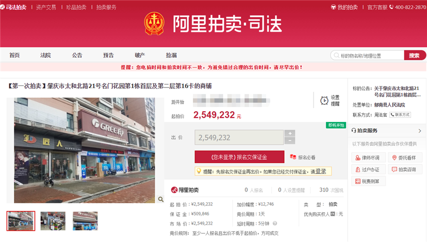Open 税费测算 service
This screenshot has width=427, height=242.
pyautogui.click(x=368, y=181)
